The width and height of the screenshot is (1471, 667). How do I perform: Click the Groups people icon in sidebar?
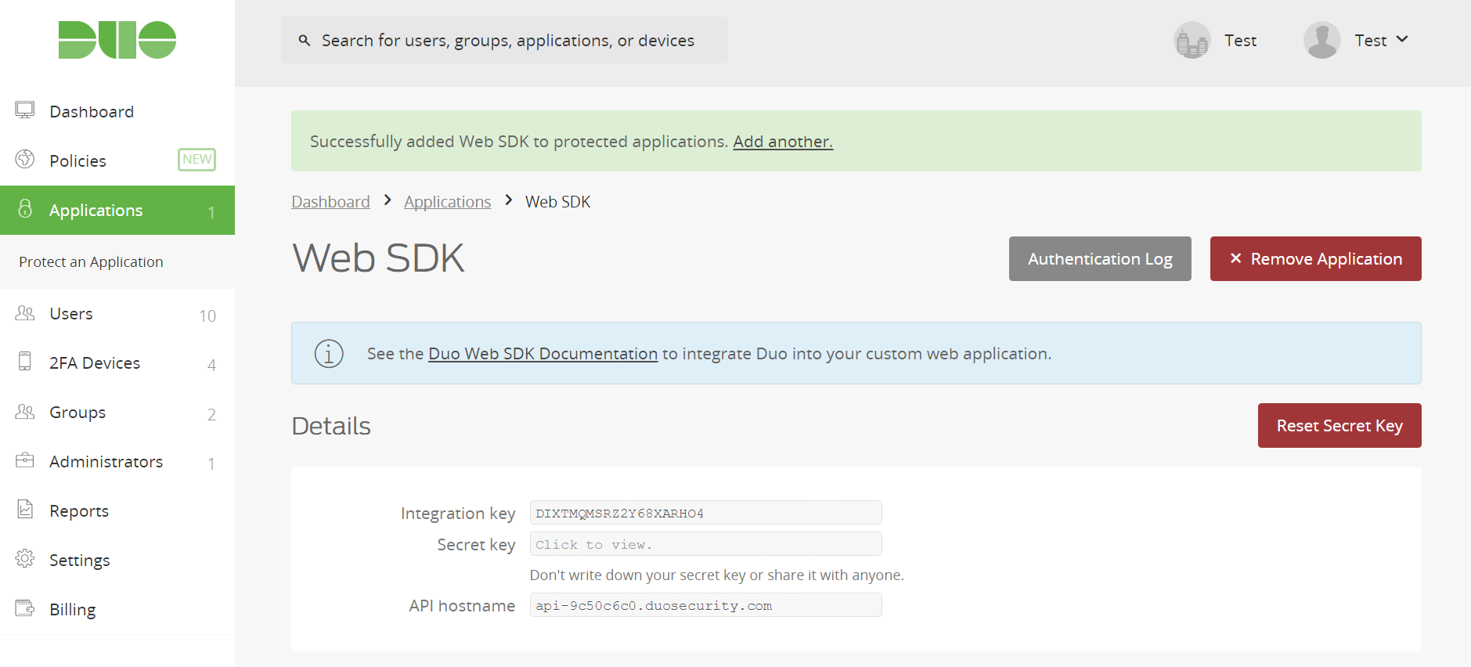[x=25, y=412]
